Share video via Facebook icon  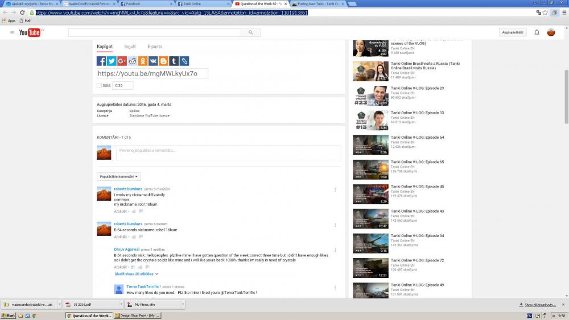(101, 61)
